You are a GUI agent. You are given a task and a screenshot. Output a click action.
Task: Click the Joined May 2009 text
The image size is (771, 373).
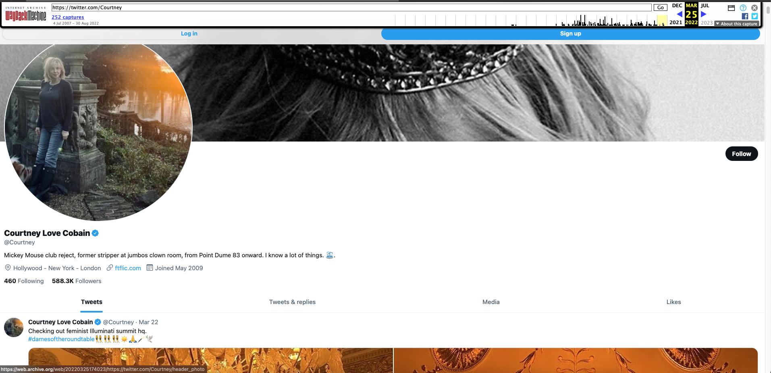pos(179,268)
